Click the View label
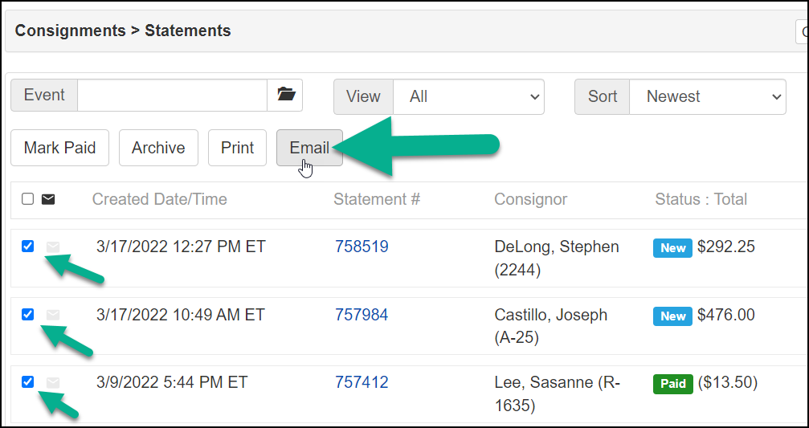 point(363,96)
